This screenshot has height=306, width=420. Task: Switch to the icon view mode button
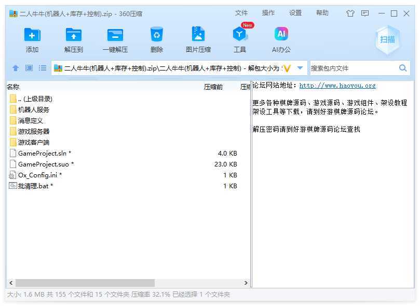(x=29, y=68)
